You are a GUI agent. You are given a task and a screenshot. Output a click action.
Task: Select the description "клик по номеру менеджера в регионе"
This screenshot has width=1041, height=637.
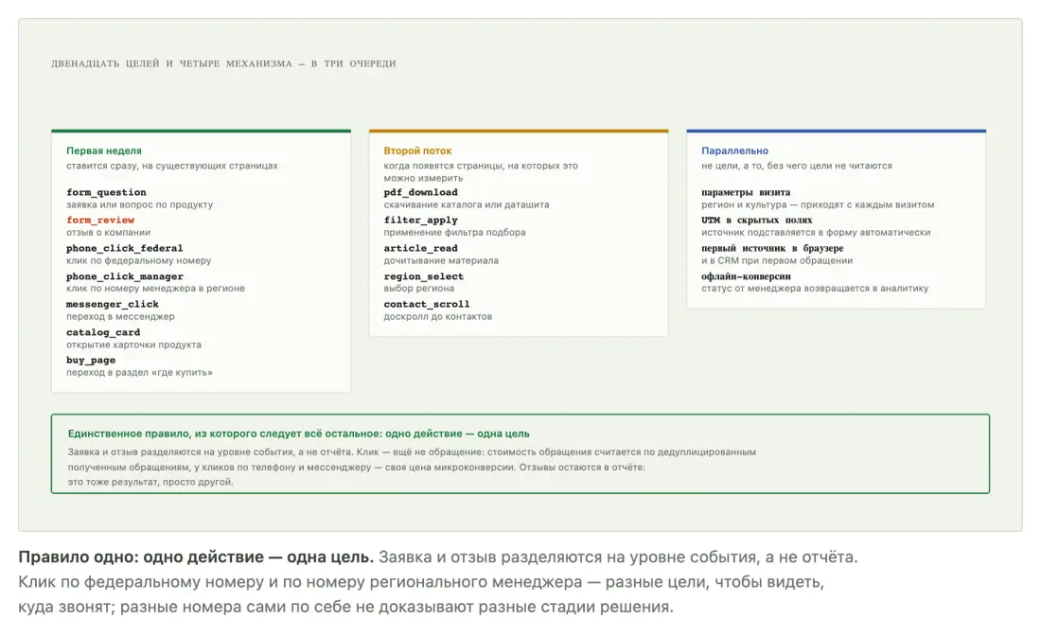pos(155,289)
